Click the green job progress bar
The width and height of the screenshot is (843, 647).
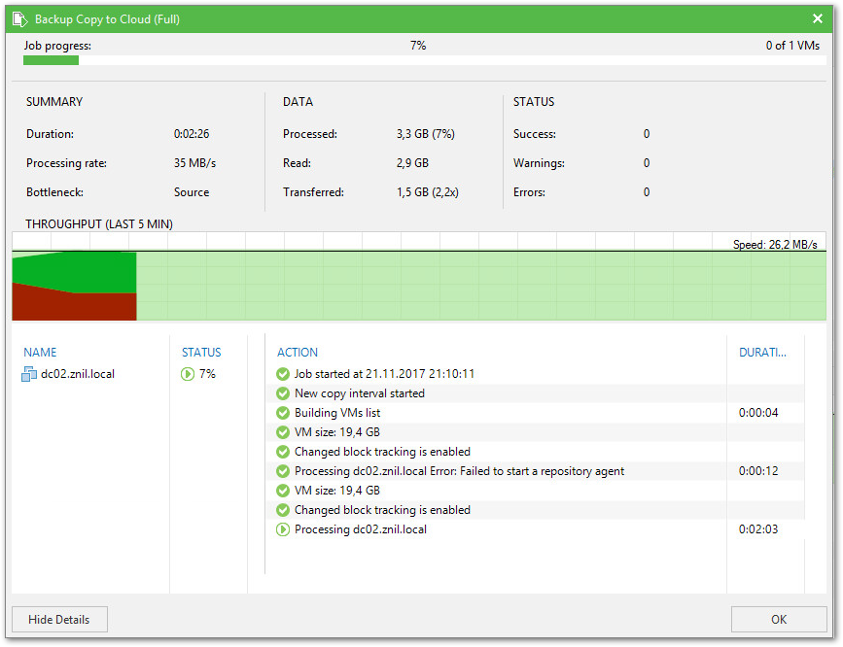[51, 60]
